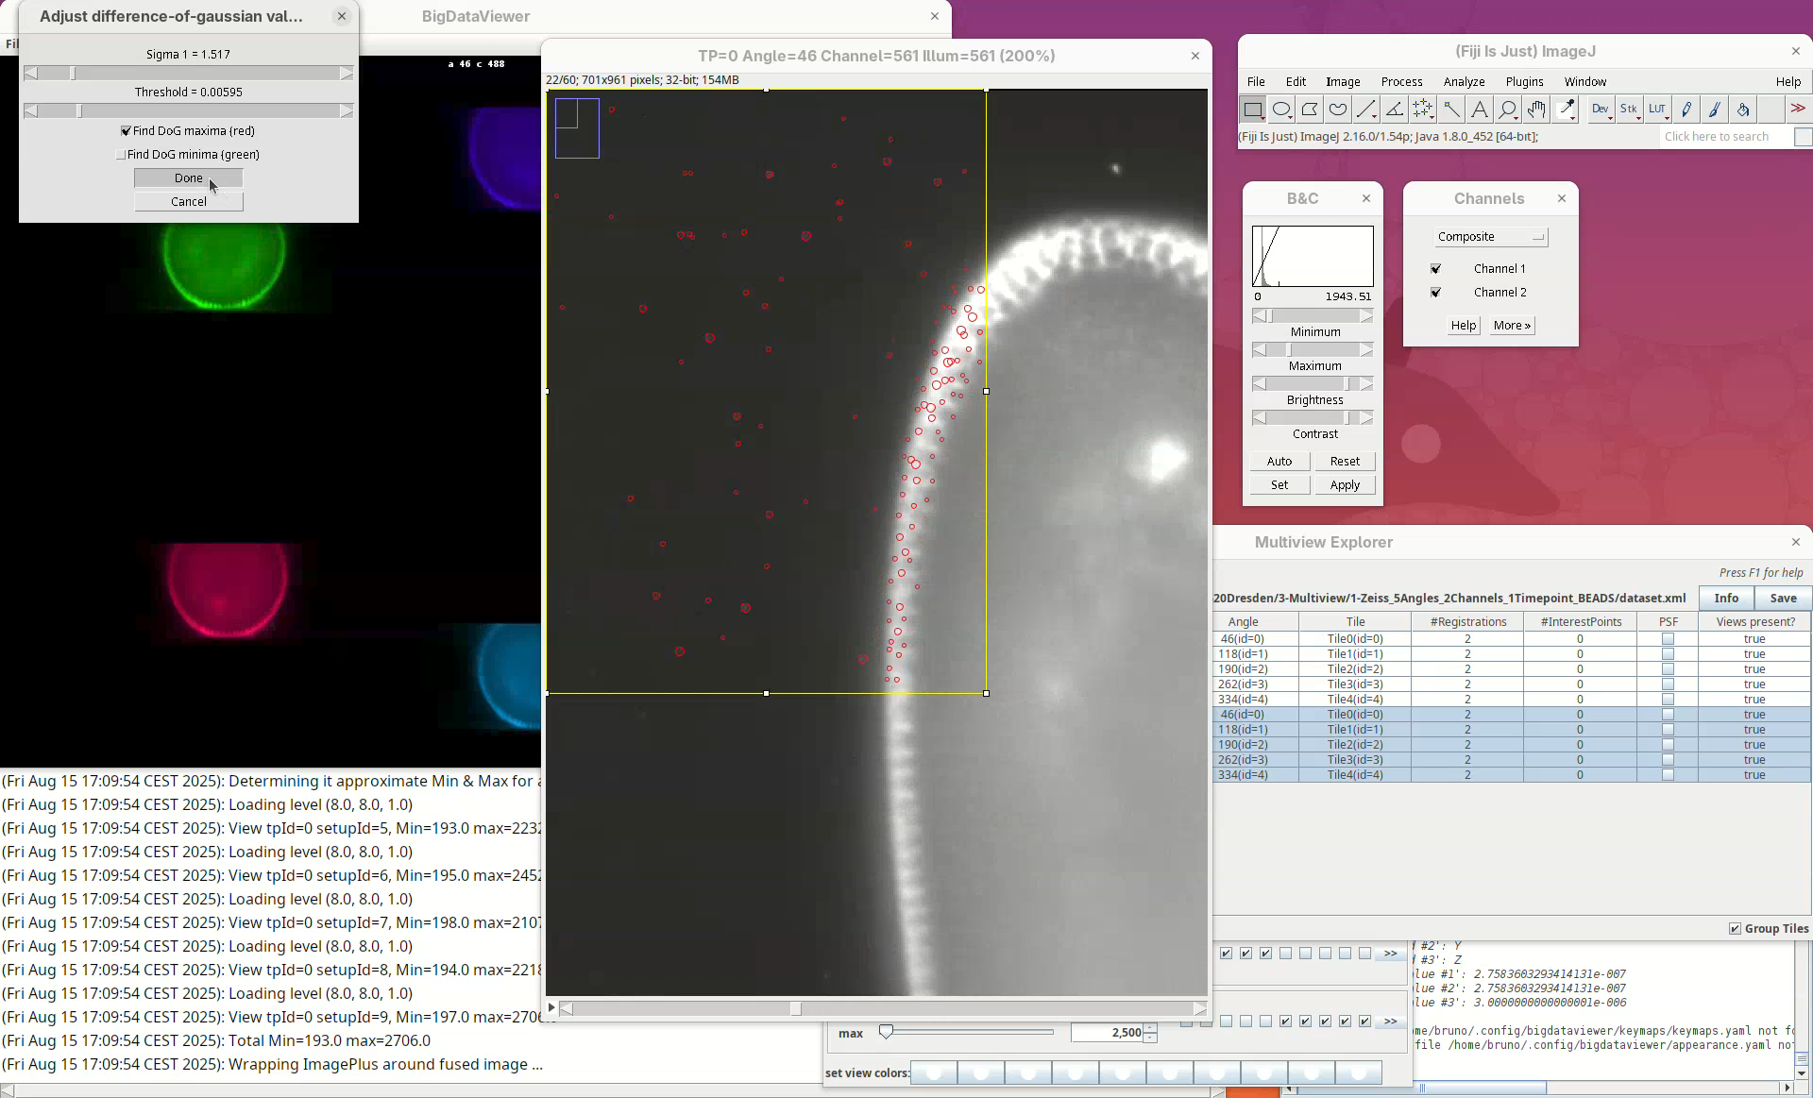The image size is (1813, 1098).
Task: Open the Composite mode dropdown
Action: [x=1490, y=237]
